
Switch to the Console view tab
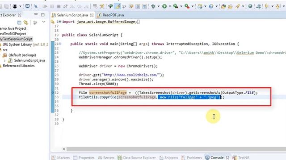pos(214,158)
